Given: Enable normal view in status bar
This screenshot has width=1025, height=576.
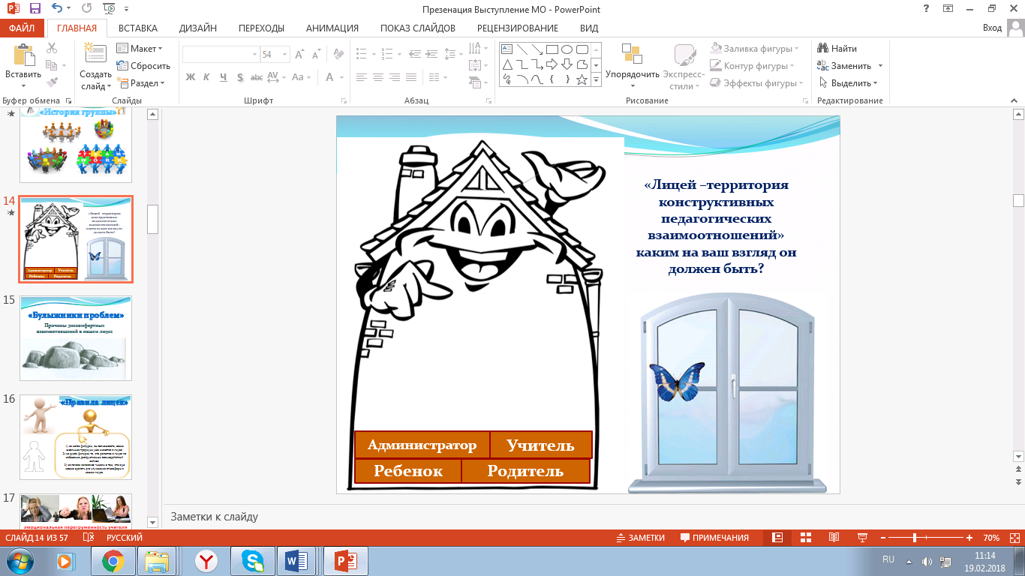Looking at the screenshot, I should [777, 538].
